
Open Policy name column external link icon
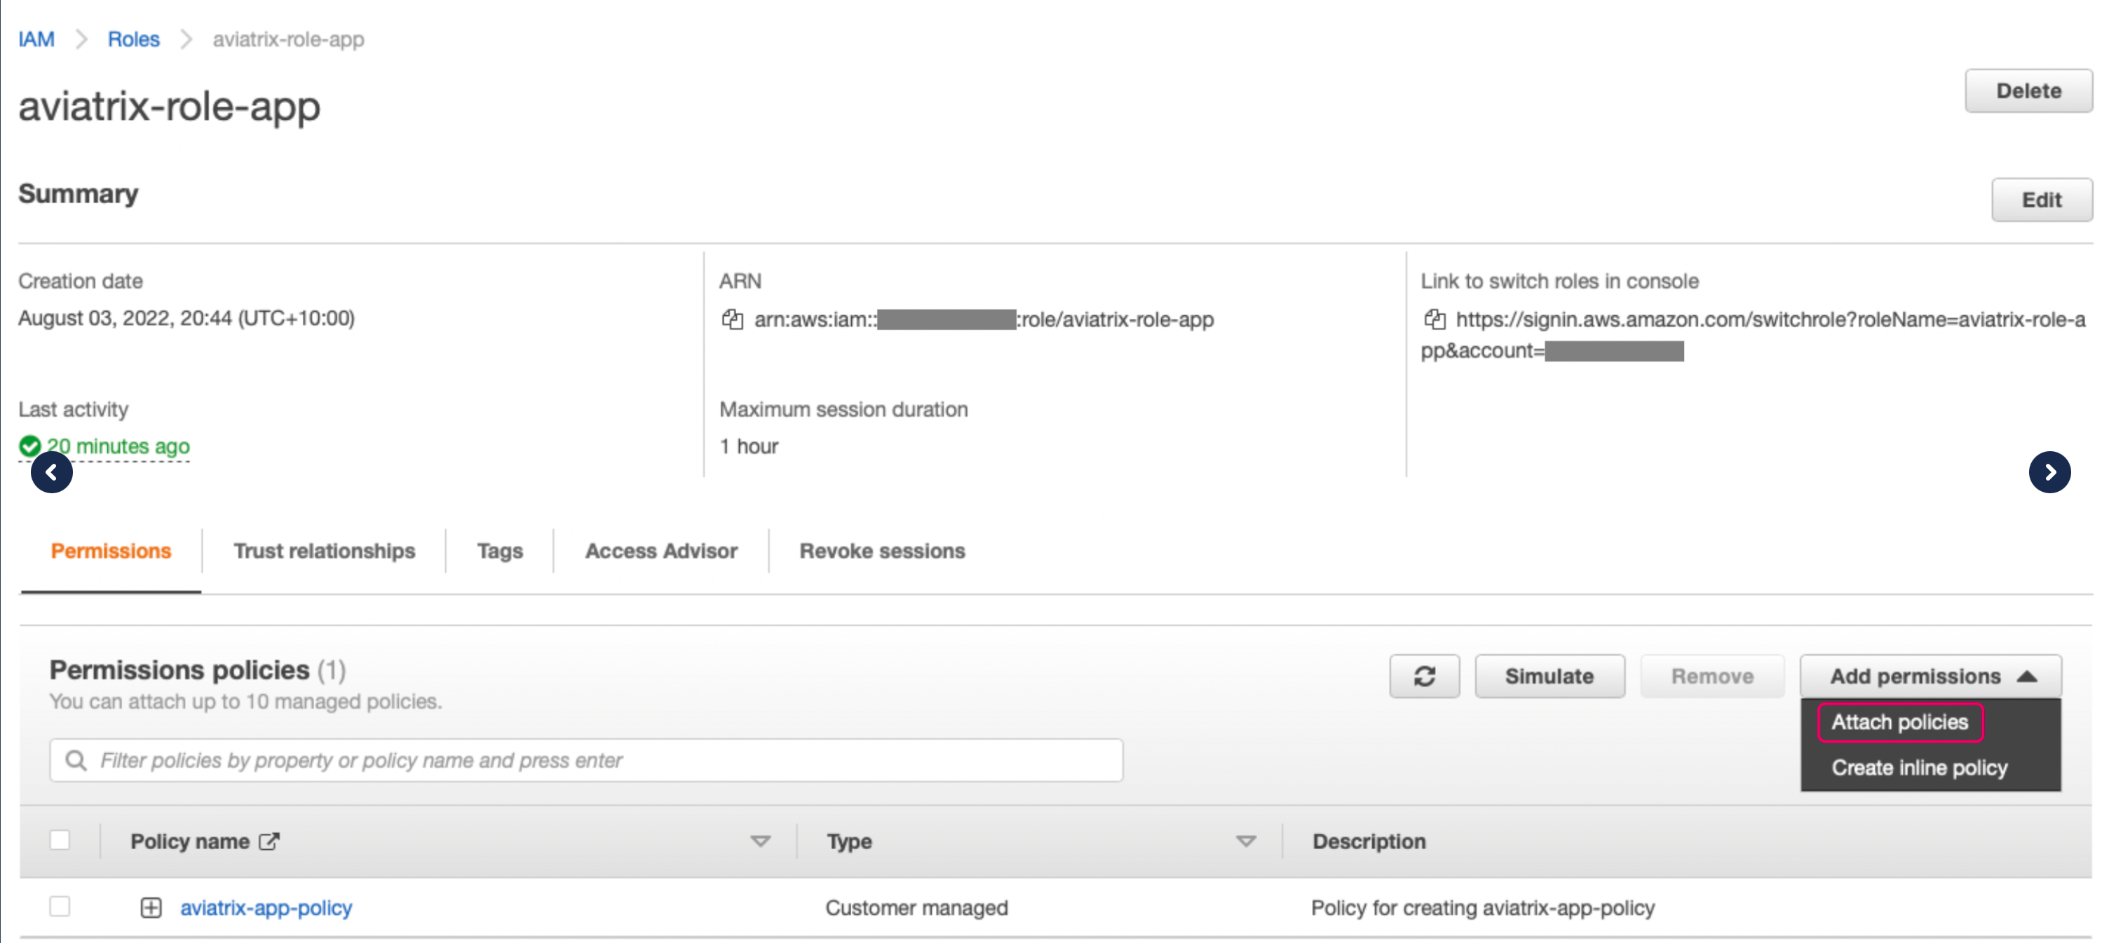269,841
